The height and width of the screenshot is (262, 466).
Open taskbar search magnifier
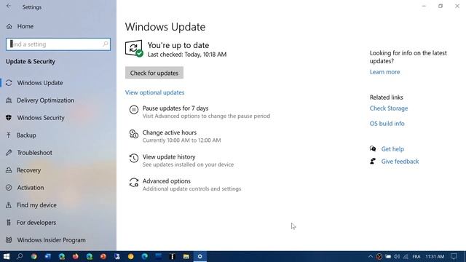20,256
